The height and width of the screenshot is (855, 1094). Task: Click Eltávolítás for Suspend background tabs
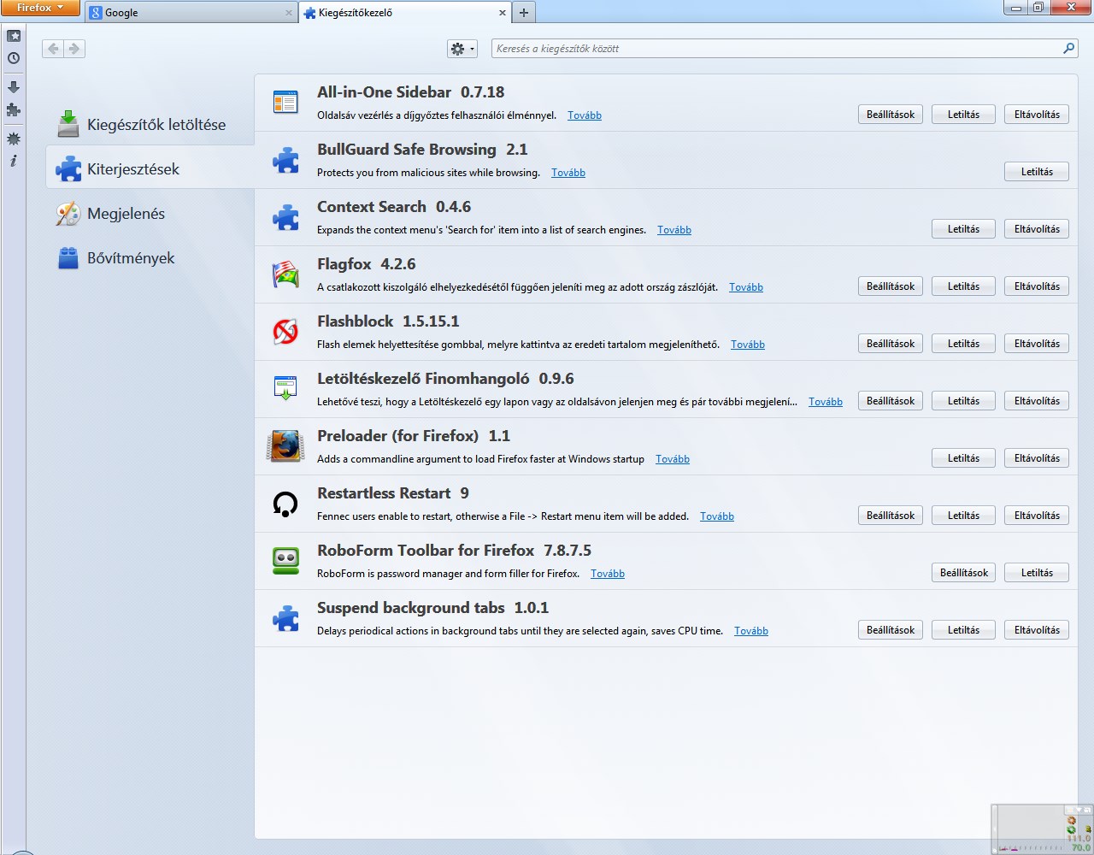[1037, 630]
